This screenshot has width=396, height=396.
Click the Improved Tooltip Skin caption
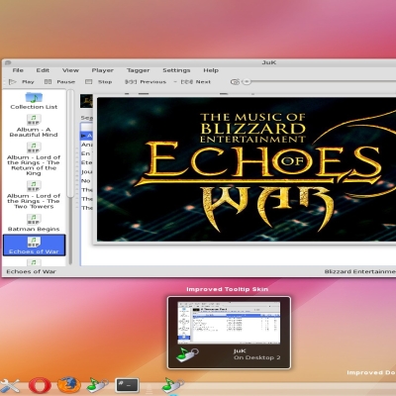coord(227,289)
